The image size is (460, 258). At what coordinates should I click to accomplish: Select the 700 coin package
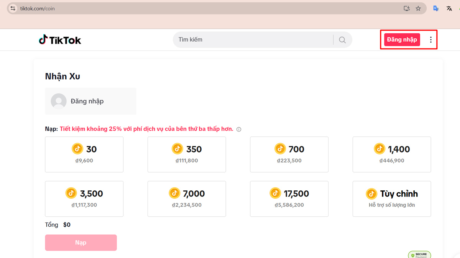[x=289, y=154]
